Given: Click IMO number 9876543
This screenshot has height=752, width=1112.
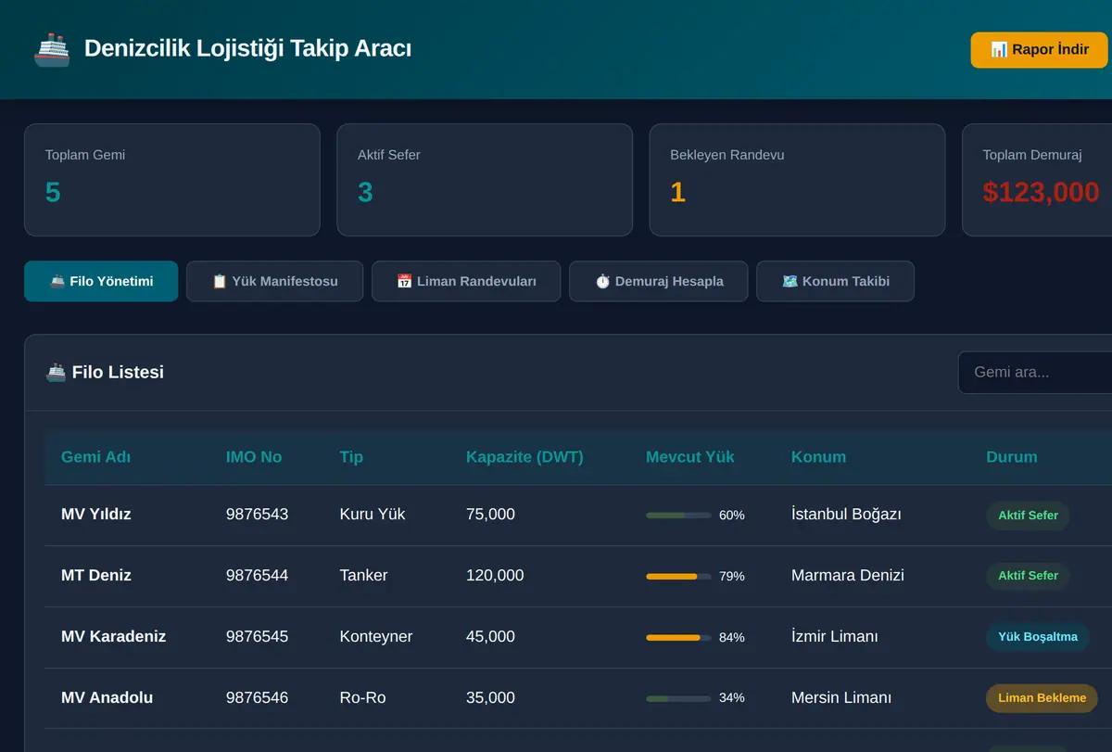Looking at the screenshot, I should coord(257,515).
